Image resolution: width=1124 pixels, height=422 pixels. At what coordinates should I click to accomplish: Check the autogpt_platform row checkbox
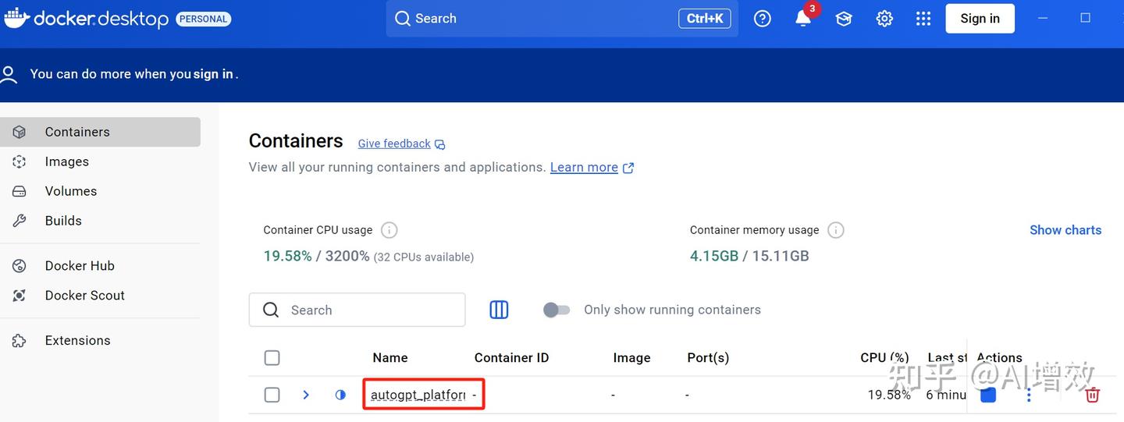point(272,395)
